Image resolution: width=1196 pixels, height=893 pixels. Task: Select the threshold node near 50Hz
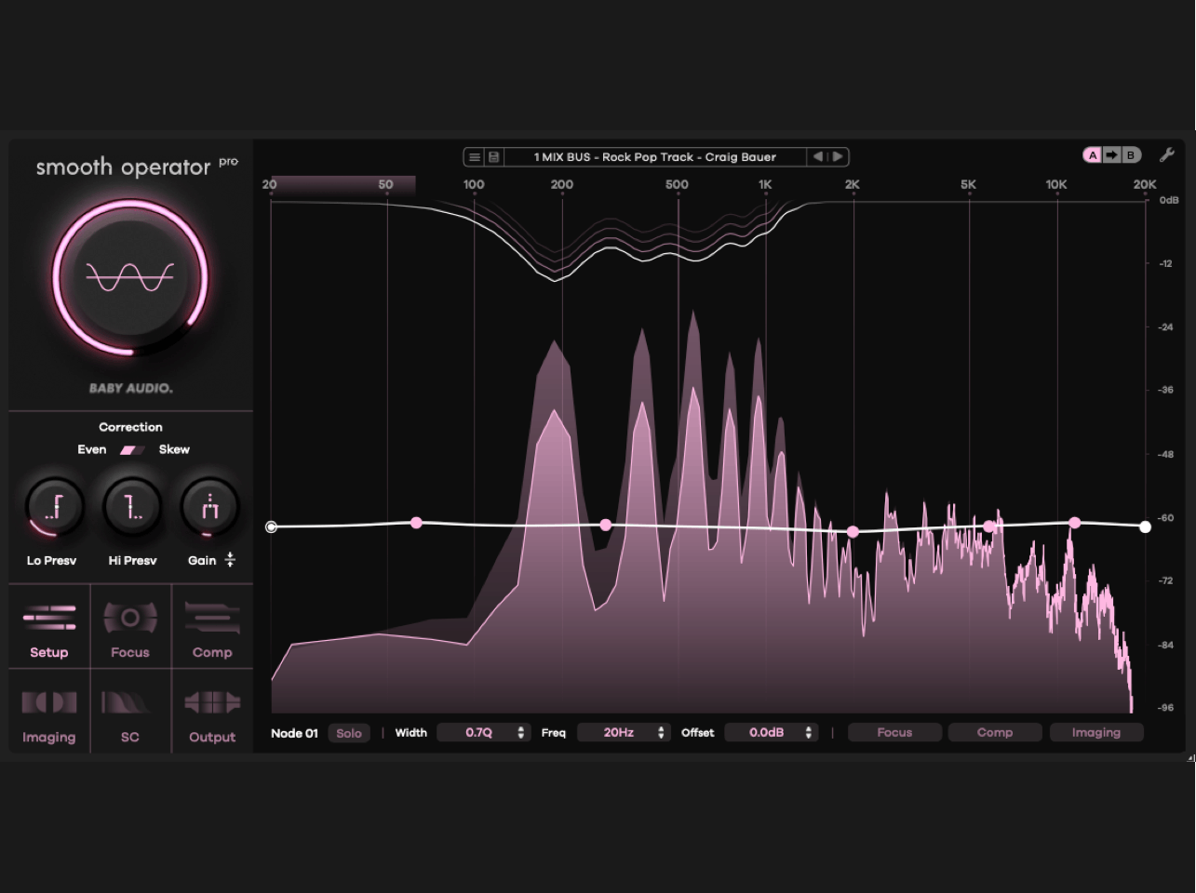point(416,523)
